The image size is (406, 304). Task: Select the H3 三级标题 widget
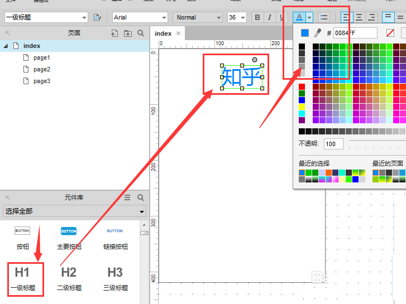[x=116, y=278]
